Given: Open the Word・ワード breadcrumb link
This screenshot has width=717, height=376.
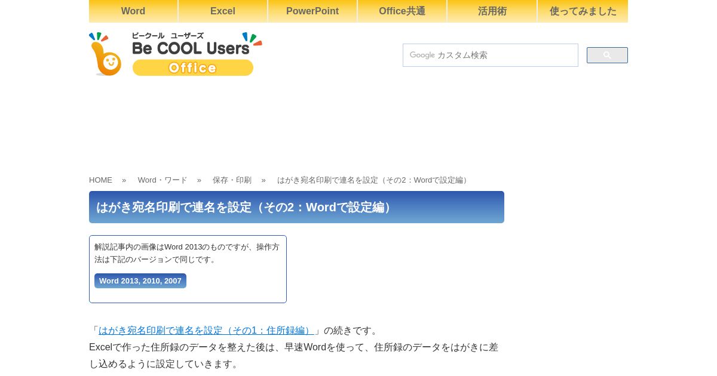Looking at the screenshot, I should tap(163, 180).
